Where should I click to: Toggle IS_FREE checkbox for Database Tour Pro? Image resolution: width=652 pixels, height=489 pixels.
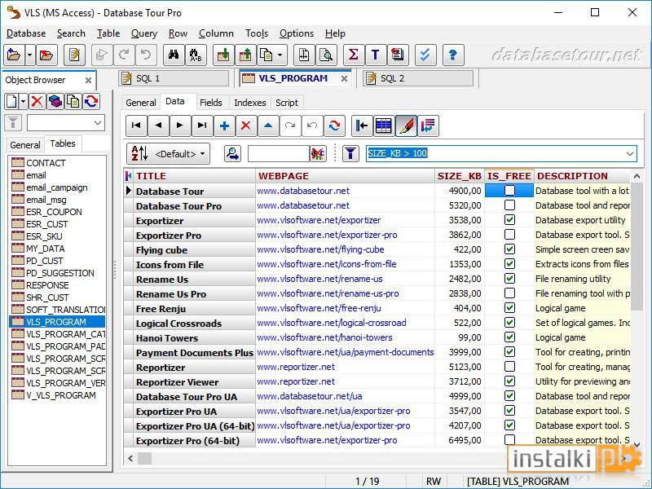[509, 205]
